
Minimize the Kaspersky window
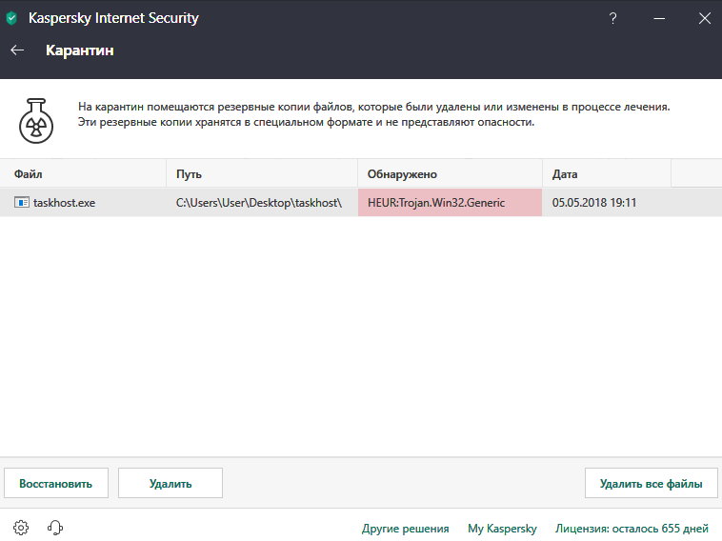(659, 18)
